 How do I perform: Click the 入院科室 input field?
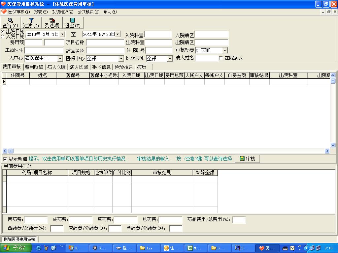tap(158, 35)
